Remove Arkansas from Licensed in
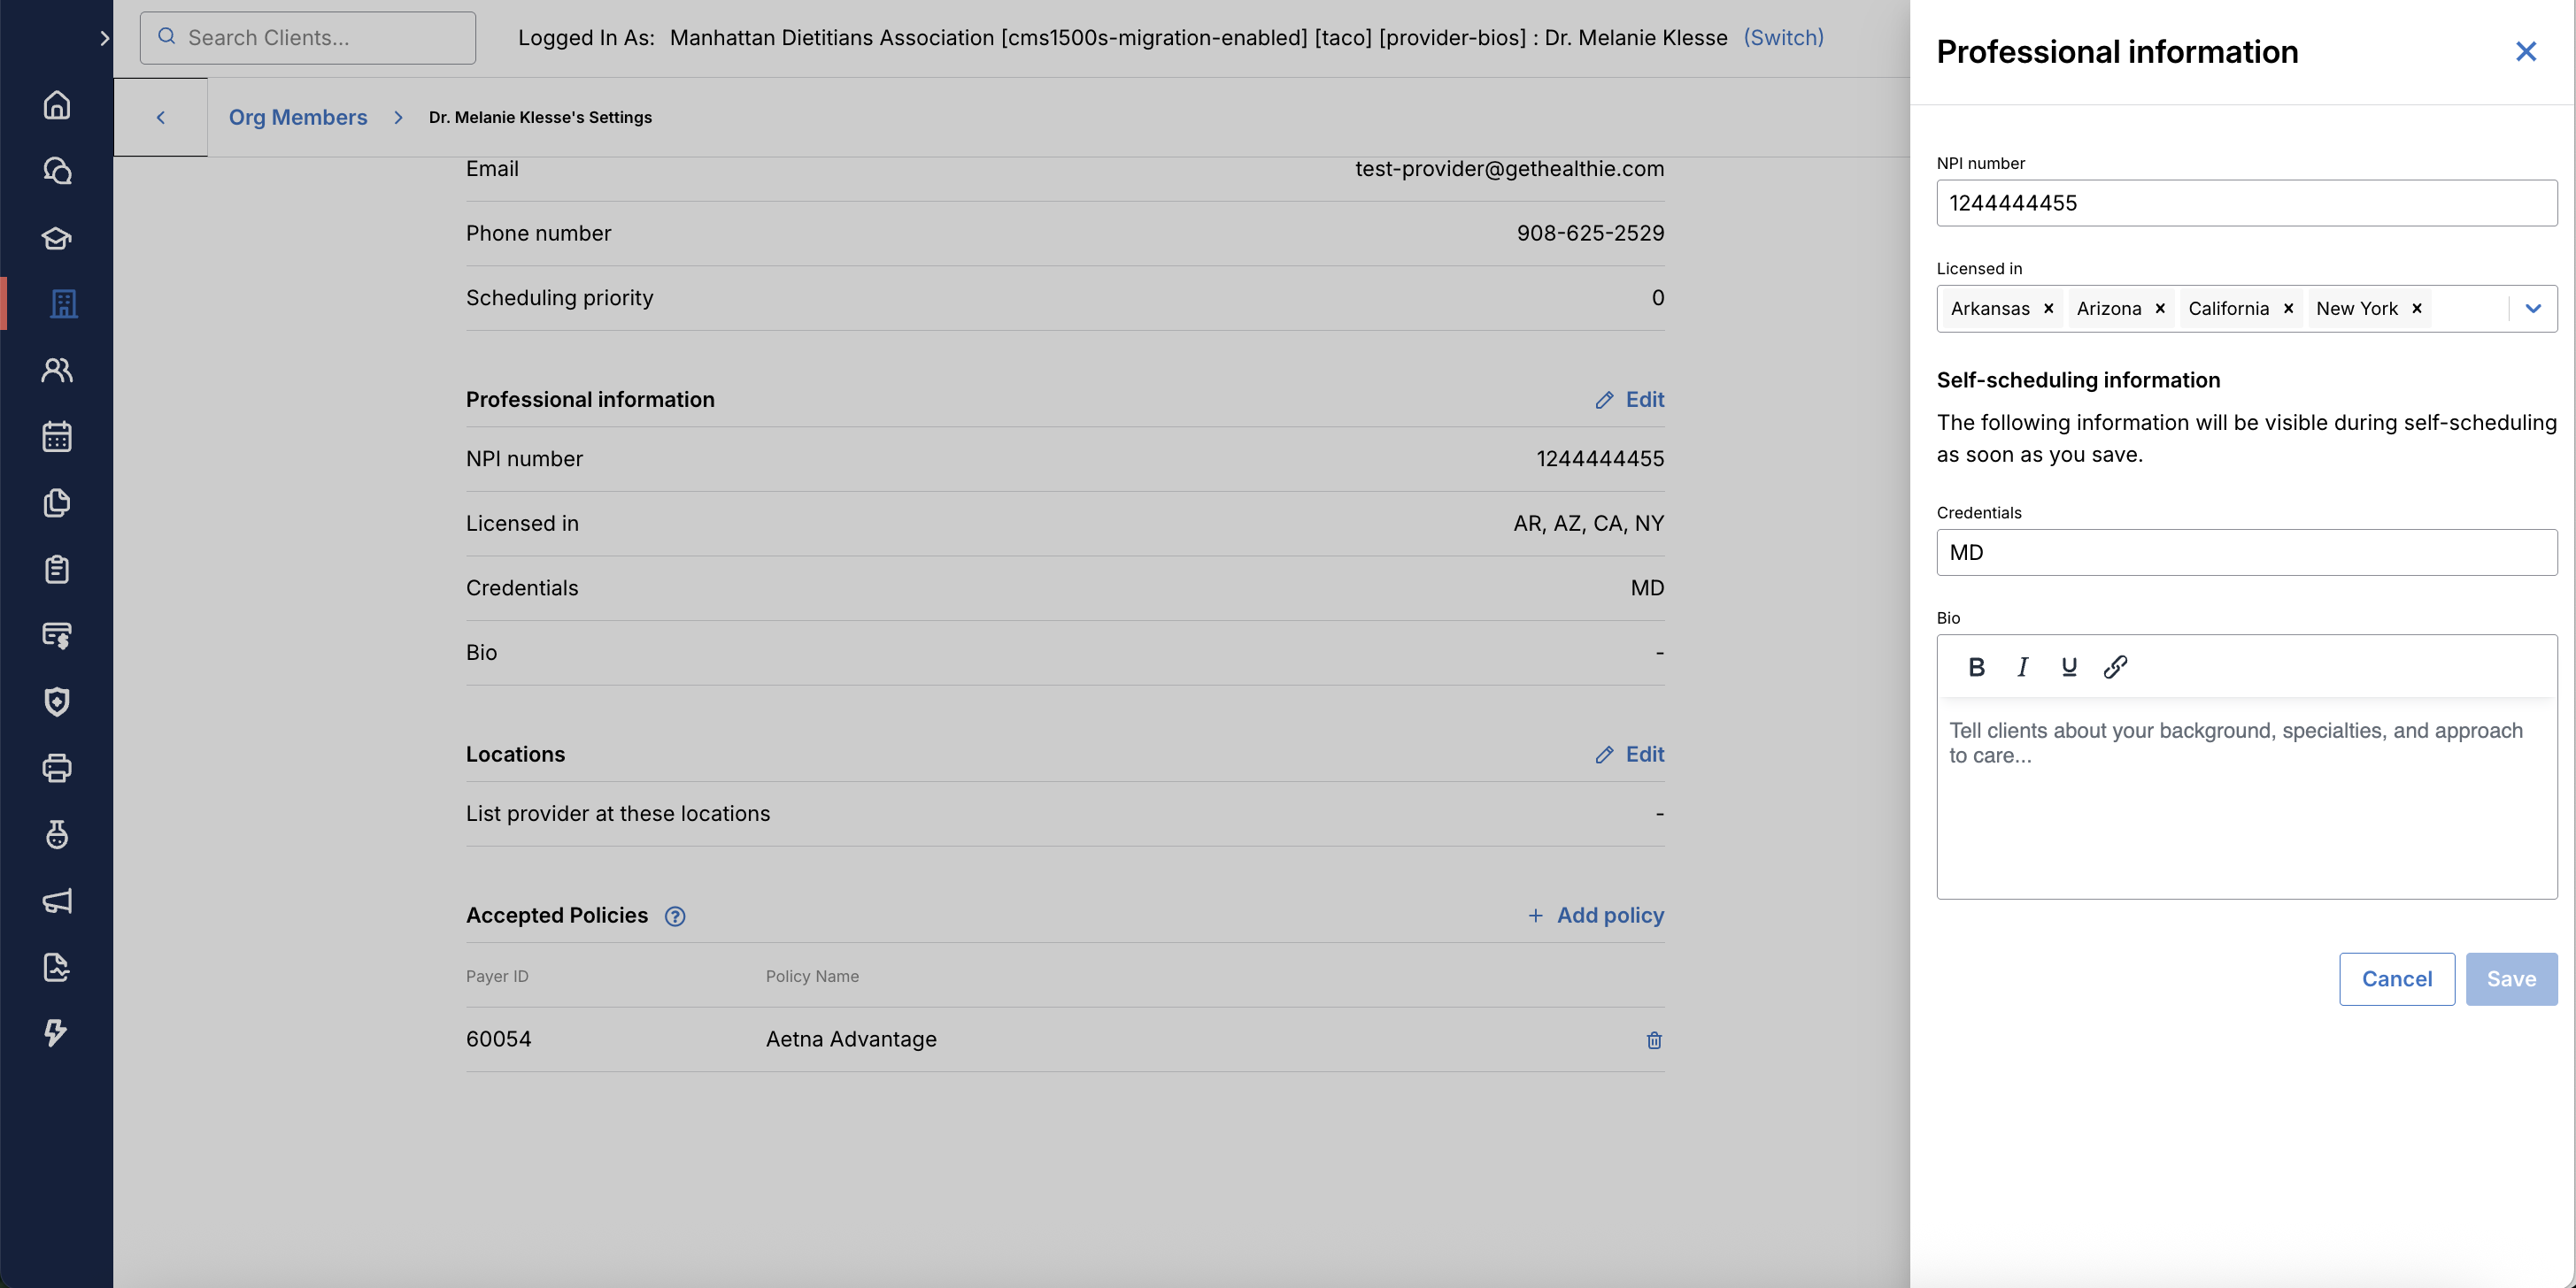2576x1288 pixels. (2048, 309)
